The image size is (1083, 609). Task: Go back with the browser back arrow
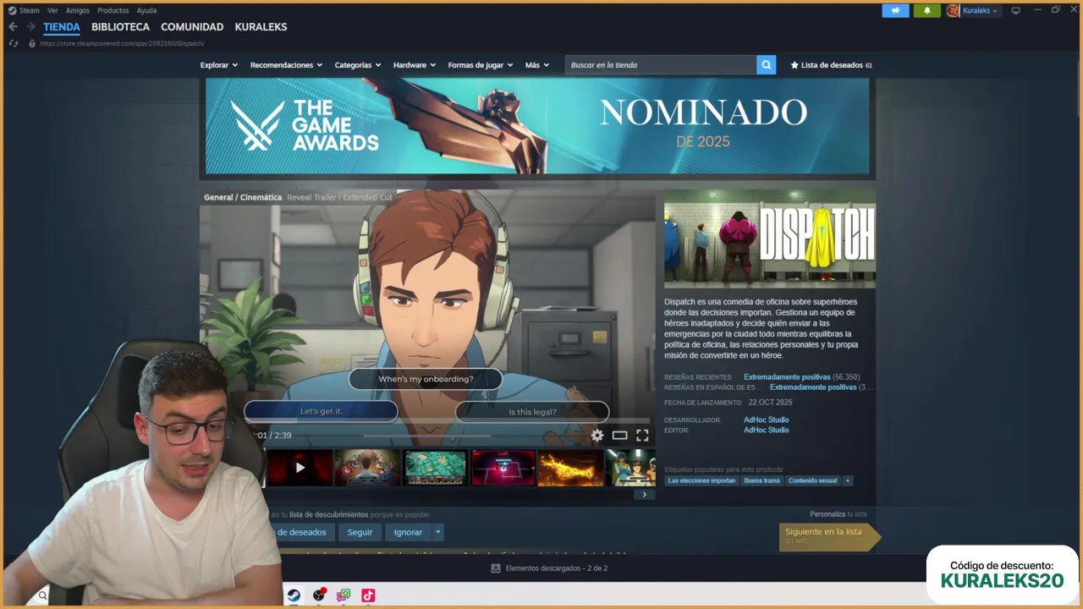click(13, 27)
